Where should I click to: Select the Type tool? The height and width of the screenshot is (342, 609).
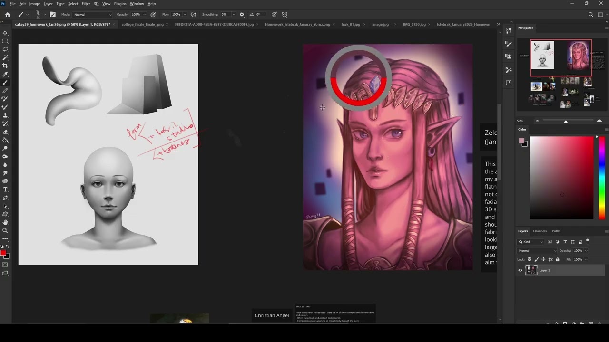coord(5,190)
